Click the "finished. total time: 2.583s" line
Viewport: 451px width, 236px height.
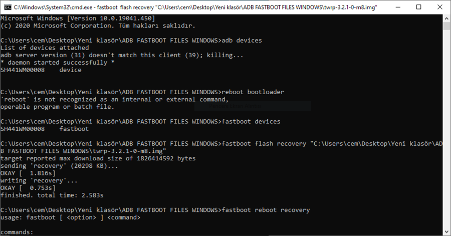click(51, 195)
